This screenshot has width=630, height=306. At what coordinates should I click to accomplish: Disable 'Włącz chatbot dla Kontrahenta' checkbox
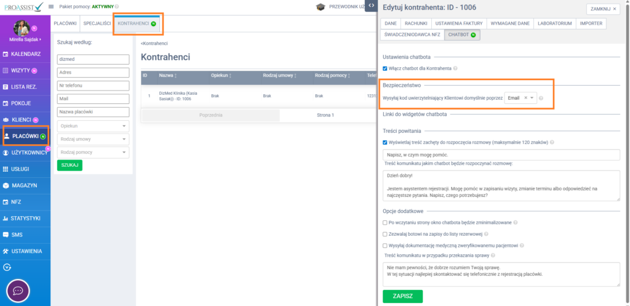385,68
